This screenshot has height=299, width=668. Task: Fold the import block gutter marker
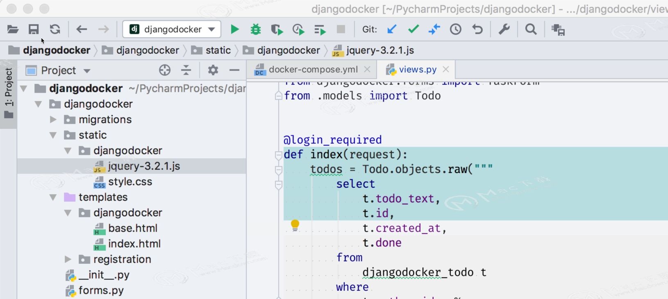279,96
